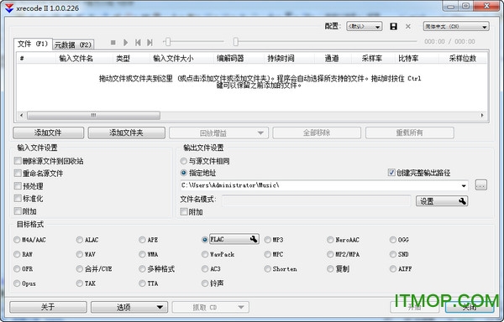Viewport: 504px width, 322px height.
Task: Select the FLAC radio button
Action: 205,240
